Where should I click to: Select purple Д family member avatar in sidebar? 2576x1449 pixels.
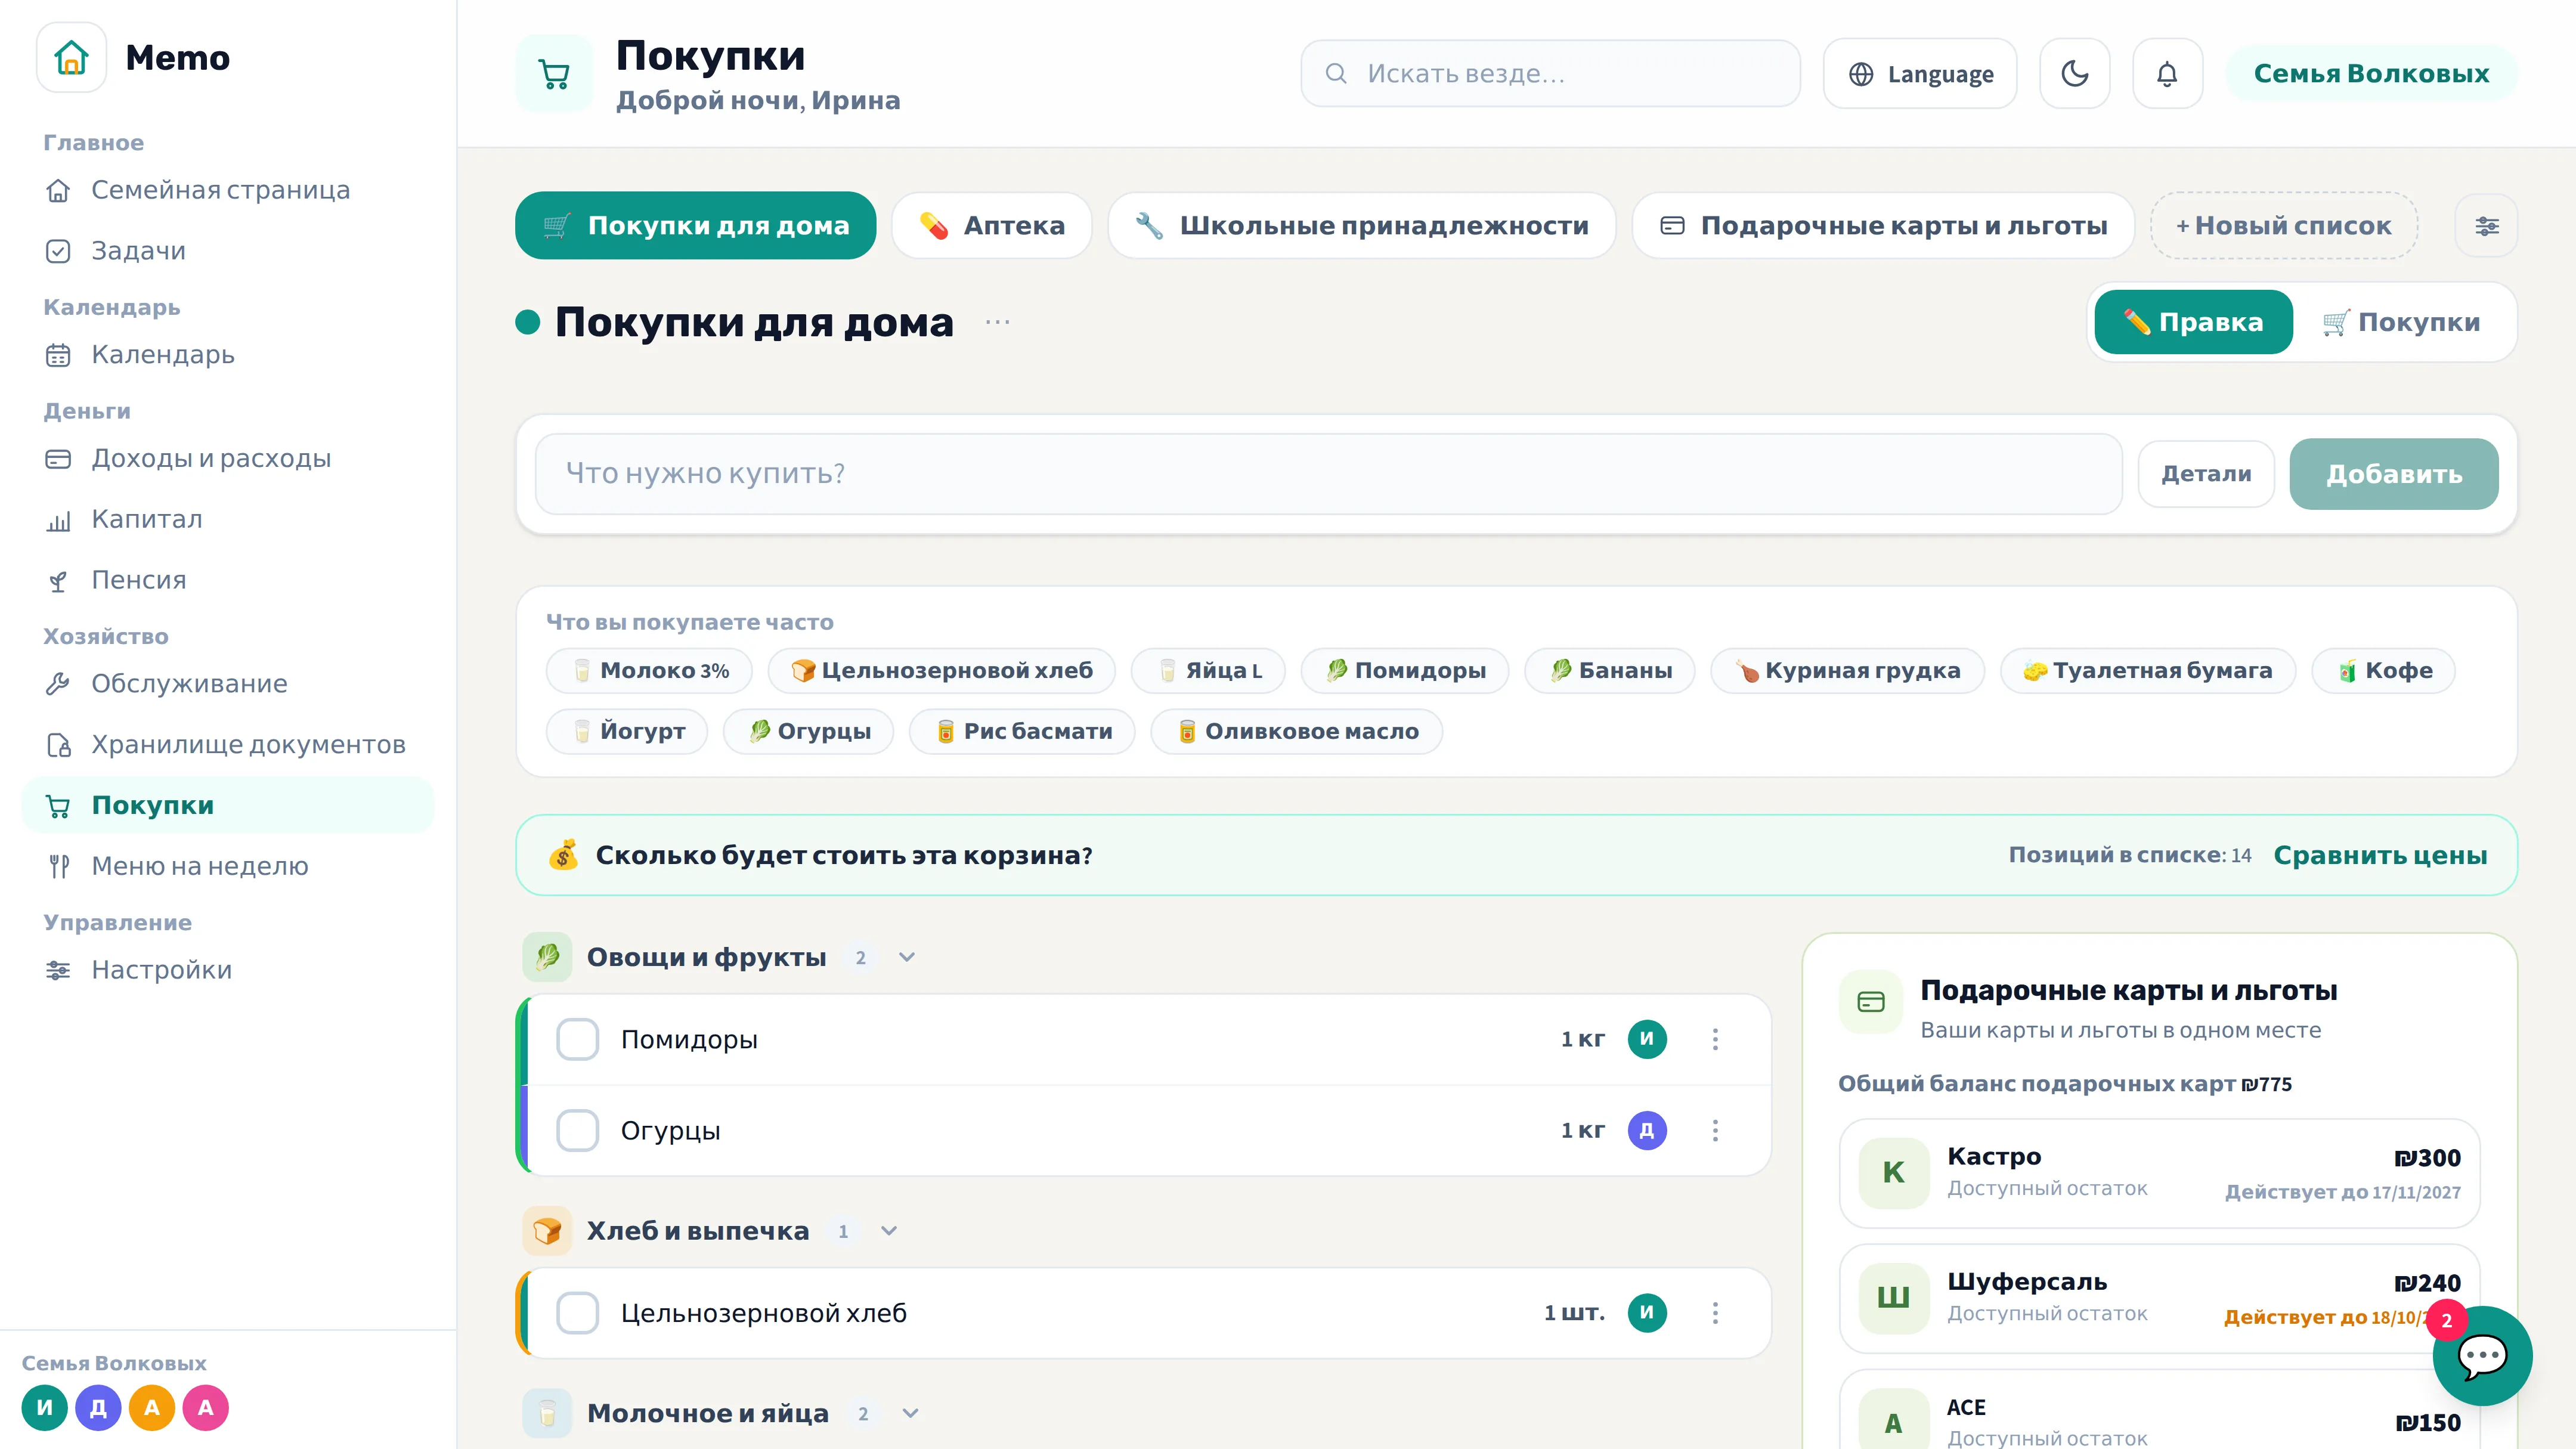click(98, 1407)
